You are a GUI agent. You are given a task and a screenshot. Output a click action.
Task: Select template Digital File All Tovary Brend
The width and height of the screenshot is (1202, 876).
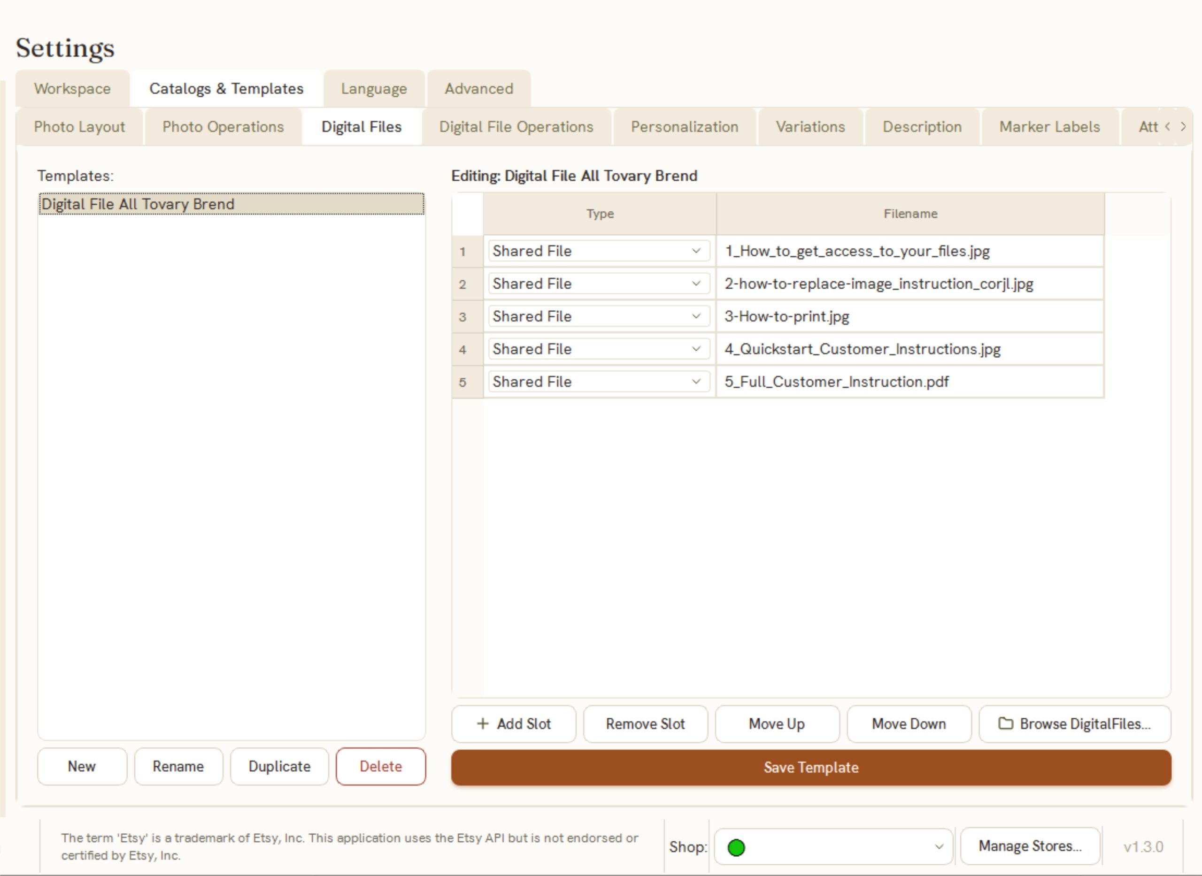(x=231, y=204)
